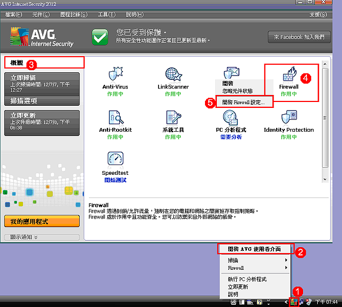Click the orange 我的應用程式 button

[x=42, y=221]
